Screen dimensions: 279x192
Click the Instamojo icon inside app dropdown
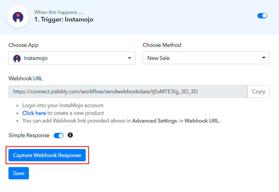(17, 58)
